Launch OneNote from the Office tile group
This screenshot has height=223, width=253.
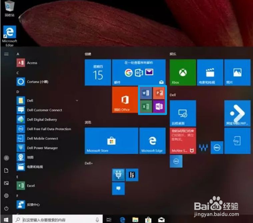pos(159,106)
